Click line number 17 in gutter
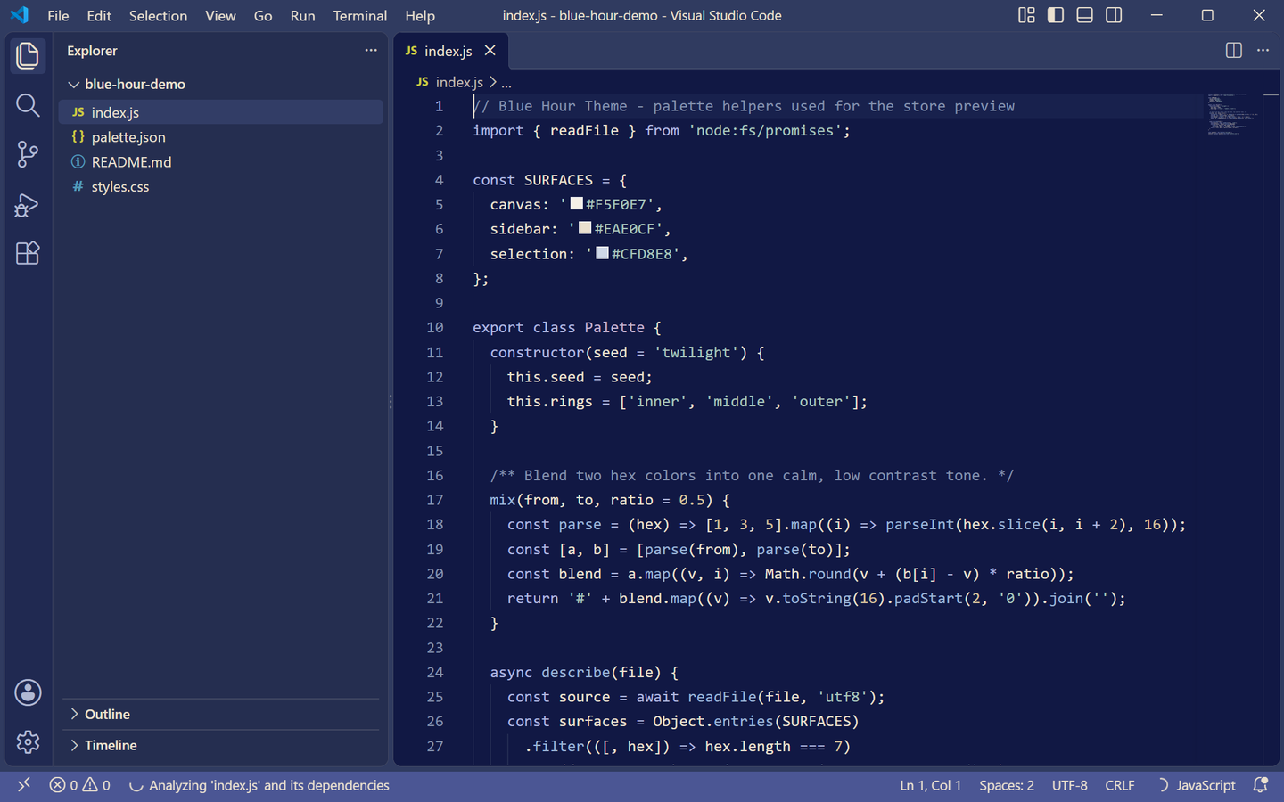The image size is (1284, 802). tap(435, 500)
